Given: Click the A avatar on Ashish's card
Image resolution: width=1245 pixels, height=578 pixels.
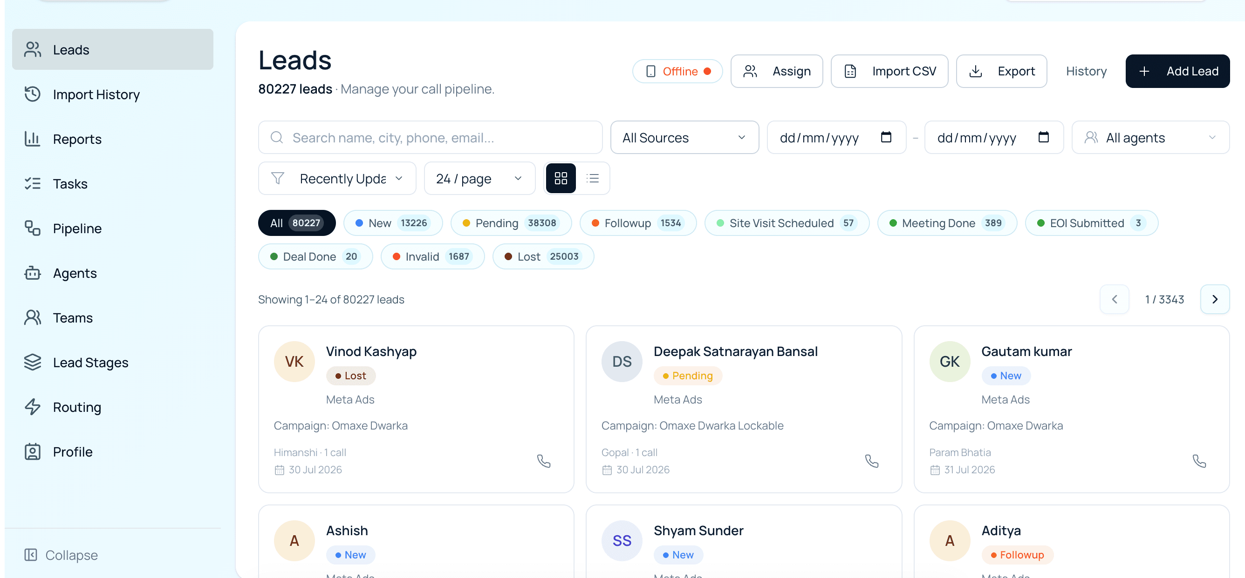Looking at the screenshot, I should [294, 540].
